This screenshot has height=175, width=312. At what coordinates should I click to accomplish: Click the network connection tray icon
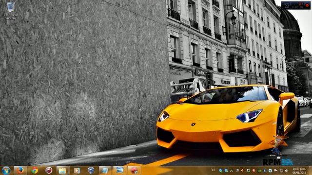tap(281, 171)
